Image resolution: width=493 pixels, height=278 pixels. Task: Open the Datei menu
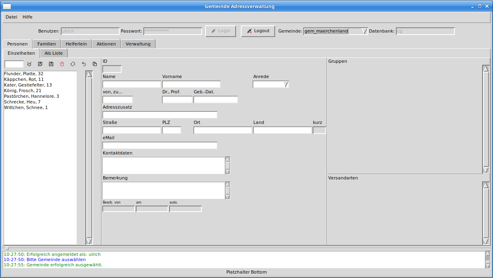pyautogui.click(x=11, y=17)
